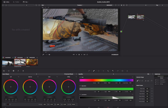
Task: Open the Gallery panel
Action: pyautogui.click(x=6, y=2)
